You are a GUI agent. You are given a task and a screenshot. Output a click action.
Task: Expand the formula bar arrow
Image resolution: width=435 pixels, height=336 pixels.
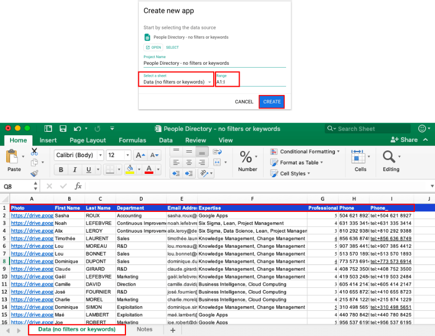pyautogui.click(x=432, y=186)
